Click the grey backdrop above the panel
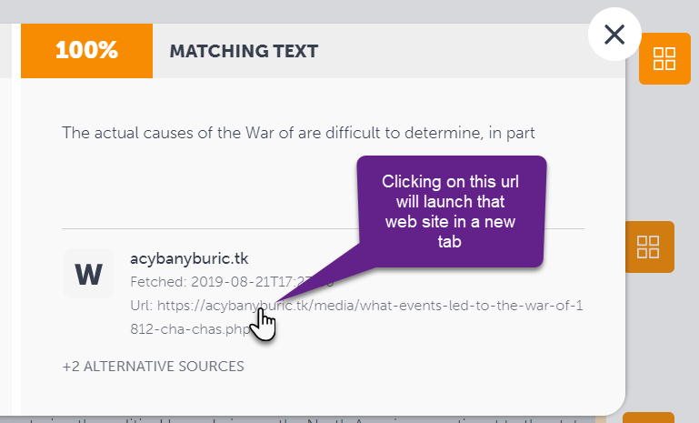 coord(290,11)
